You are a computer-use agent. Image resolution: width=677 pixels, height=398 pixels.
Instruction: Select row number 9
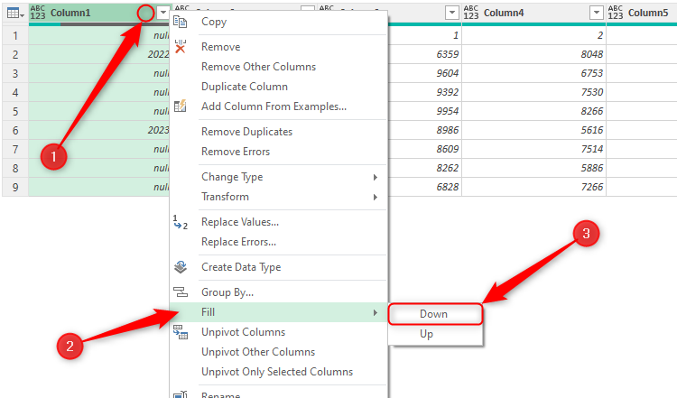point(15,188)
